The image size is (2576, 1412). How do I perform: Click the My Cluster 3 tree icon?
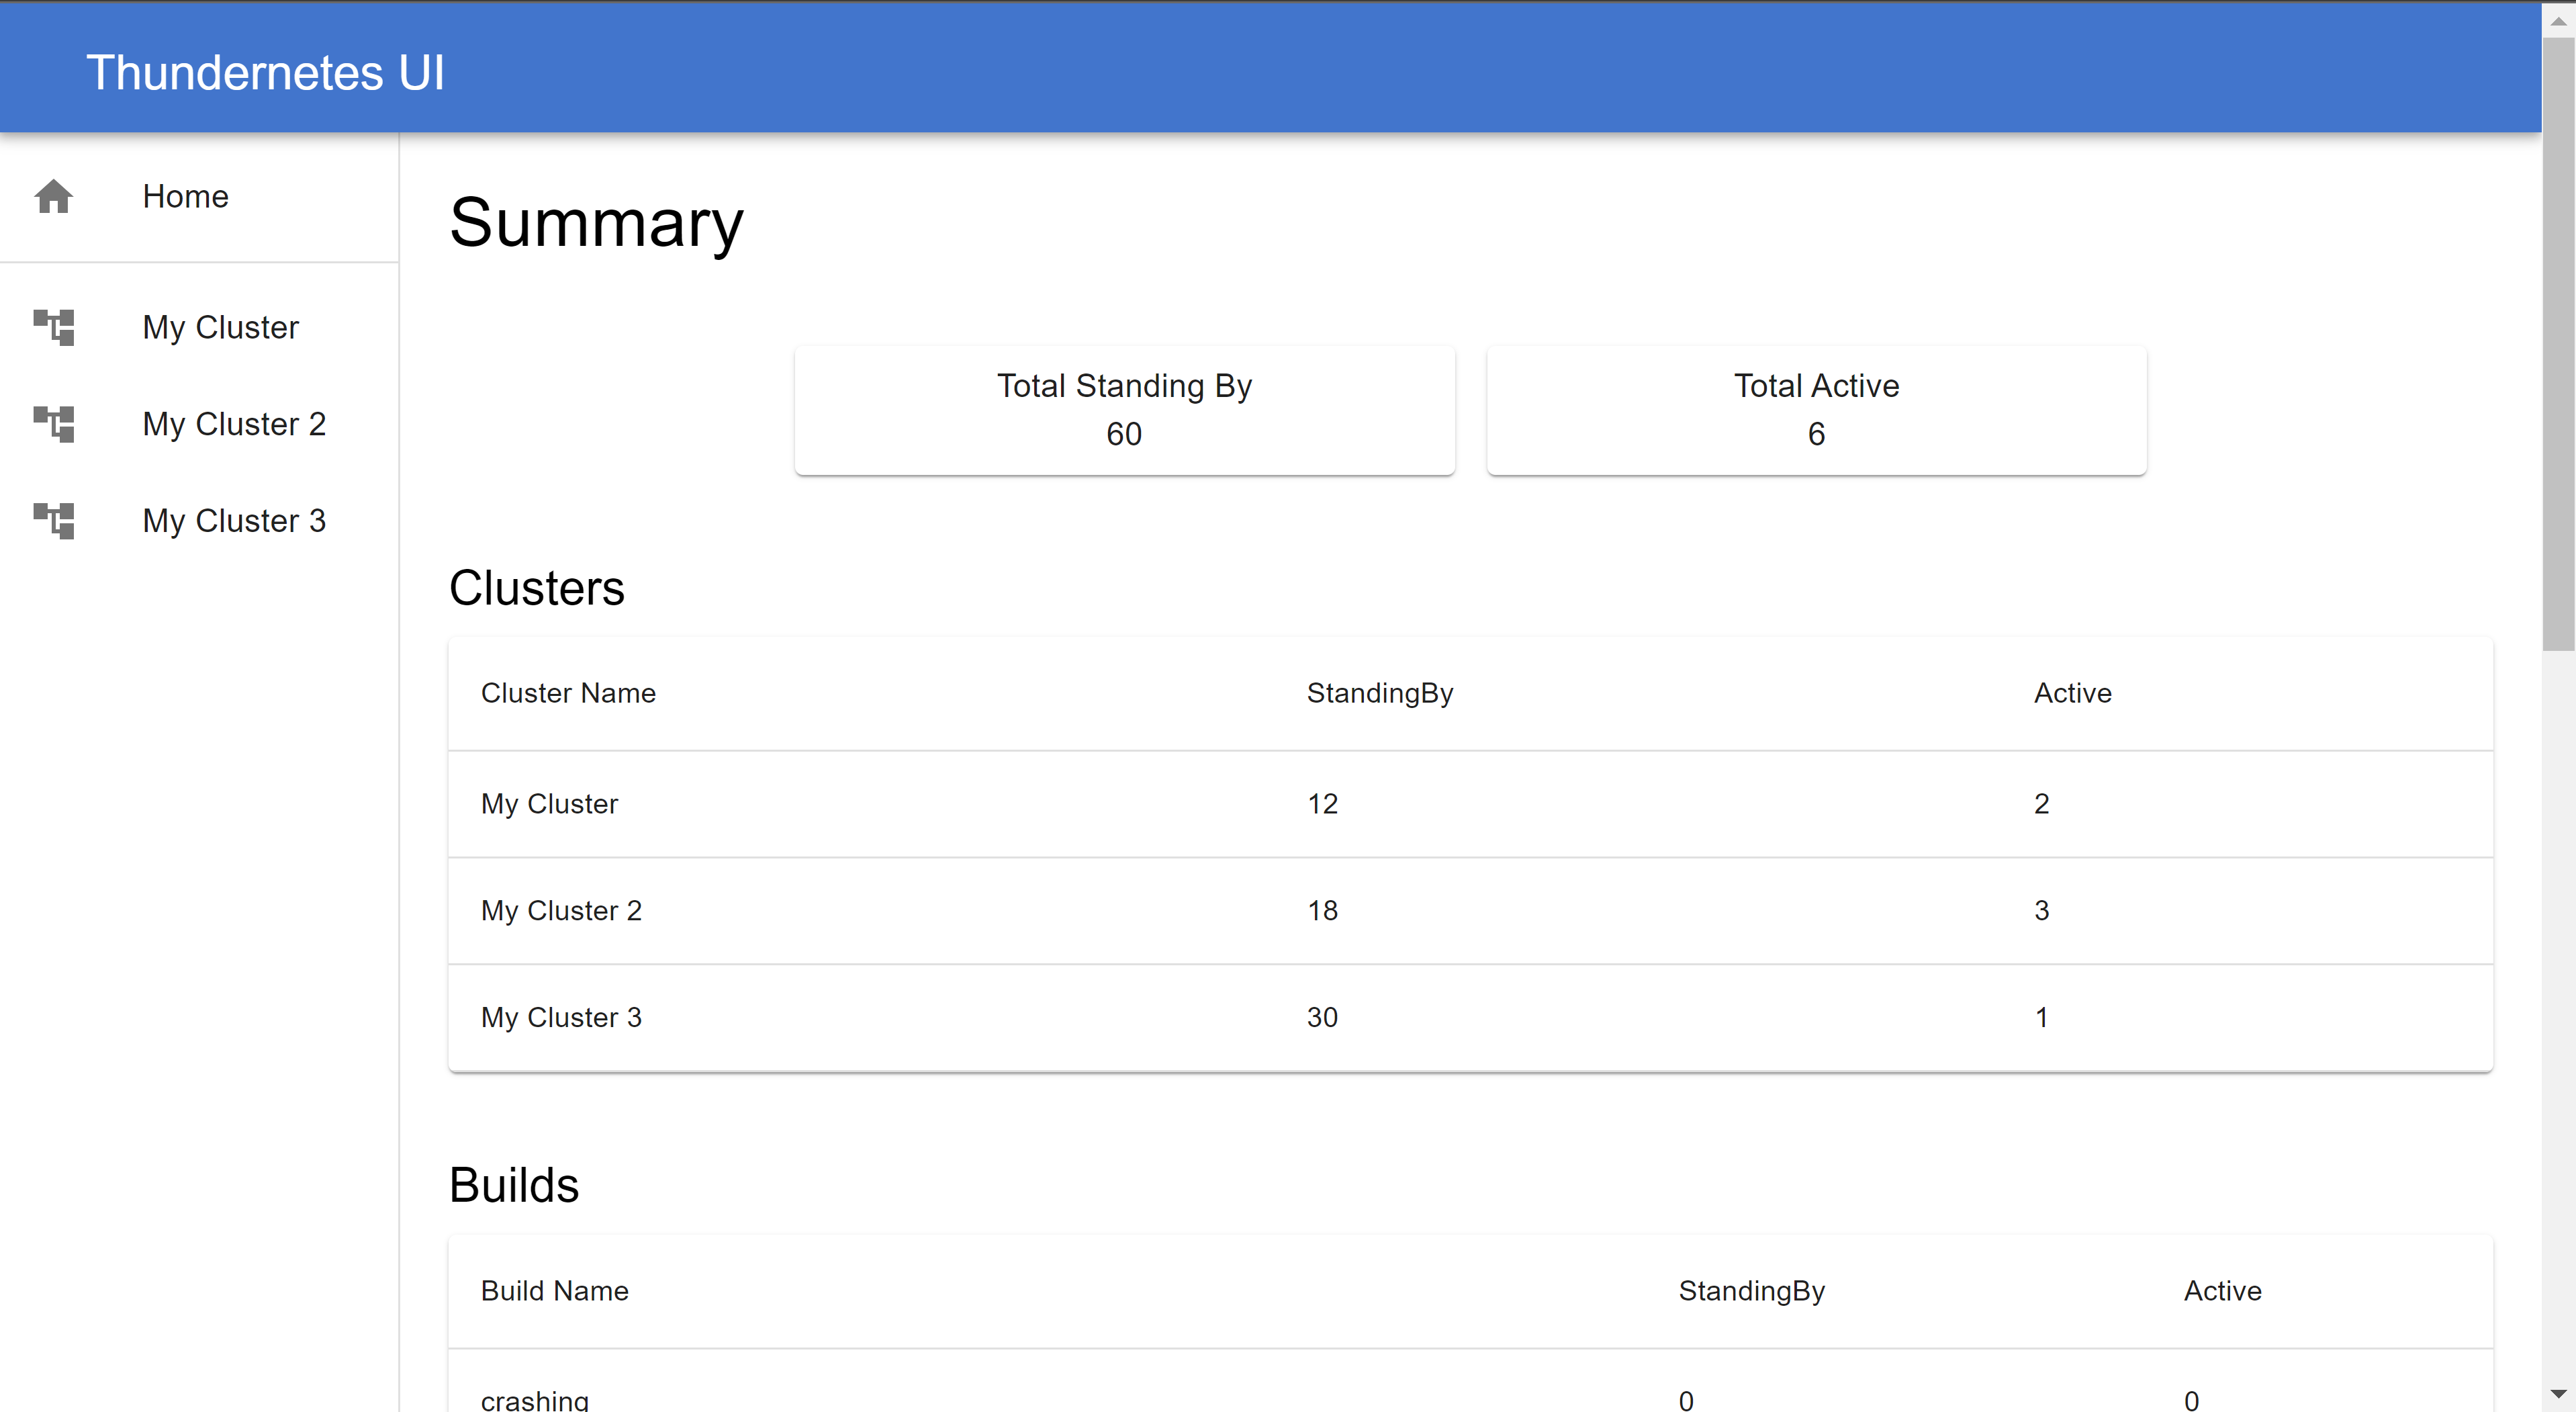tap(54, 521)
